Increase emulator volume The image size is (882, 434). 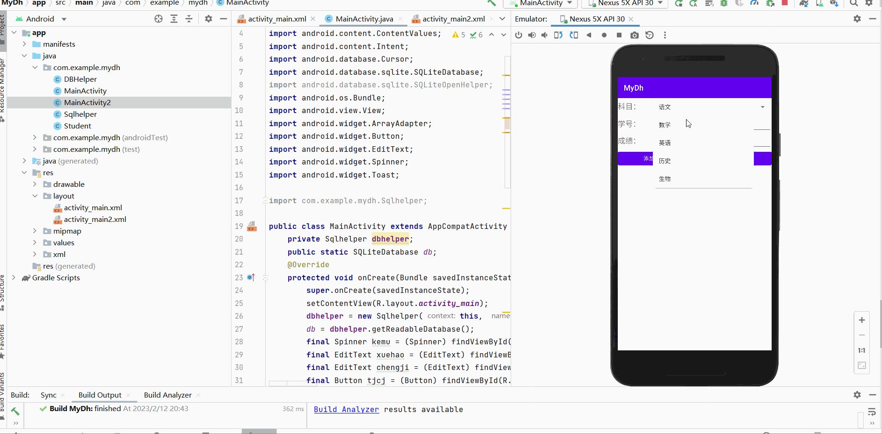coord(531,35)
